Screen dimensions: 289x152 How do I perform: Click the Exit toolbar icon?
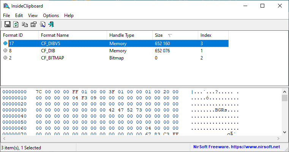click(51, 25)
